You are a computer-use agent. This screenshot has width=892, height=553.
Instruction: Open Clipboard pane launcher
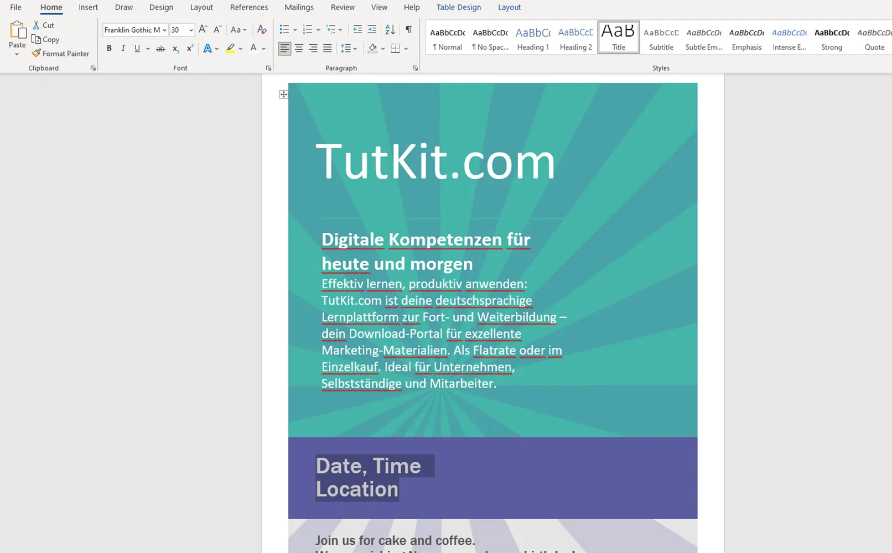point(93,68)
